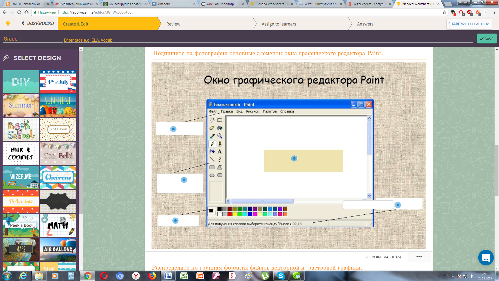
Task: Open Excel from the taskbar
Action: (x=184, y=276)
